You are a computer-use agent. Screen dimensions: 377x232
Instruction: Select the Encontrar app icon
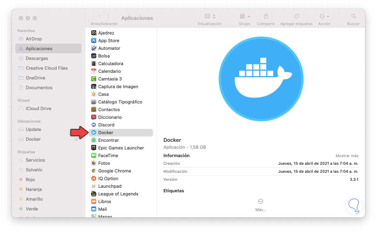(94, 140)
